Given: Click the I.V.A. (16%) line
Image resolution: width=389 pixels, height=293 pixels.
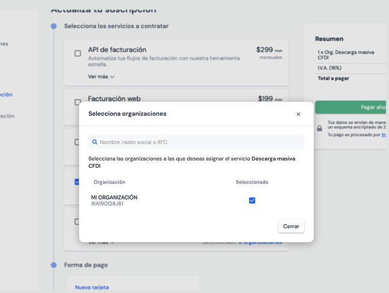Looking at the screenshot, I should [x=330, y=68].
